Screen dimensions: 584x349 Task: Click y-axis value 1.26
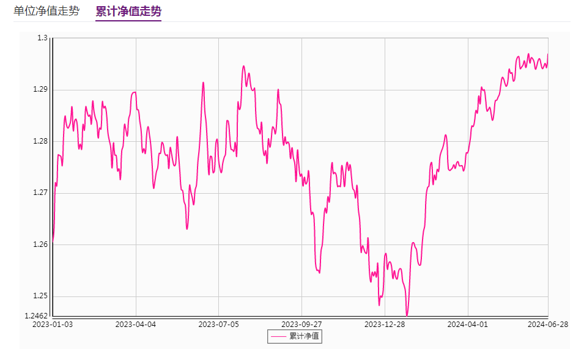coord(40,244)
